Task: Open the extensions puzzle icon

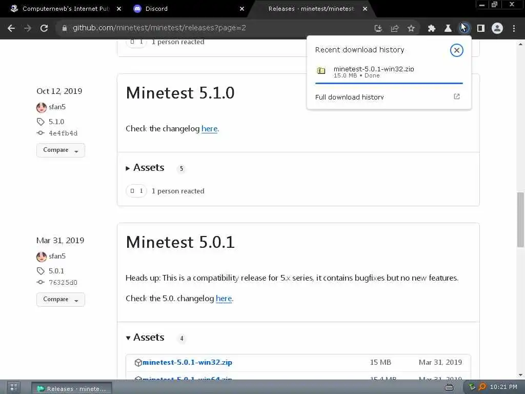Action: tap(432, 29)
